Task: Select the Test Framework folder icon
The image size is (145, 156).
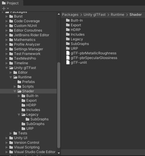Action: 11,54
